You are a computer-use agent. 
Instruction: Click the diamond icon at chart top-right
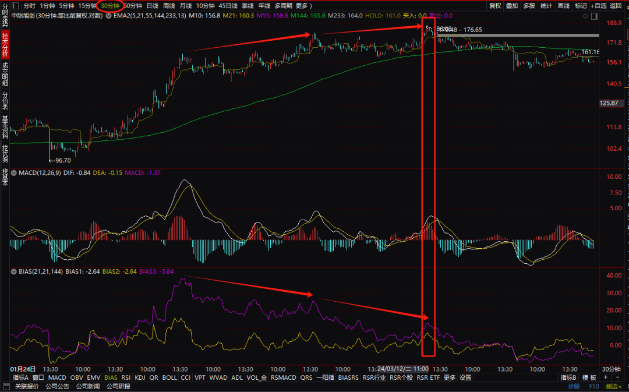[x=585, y=16]
